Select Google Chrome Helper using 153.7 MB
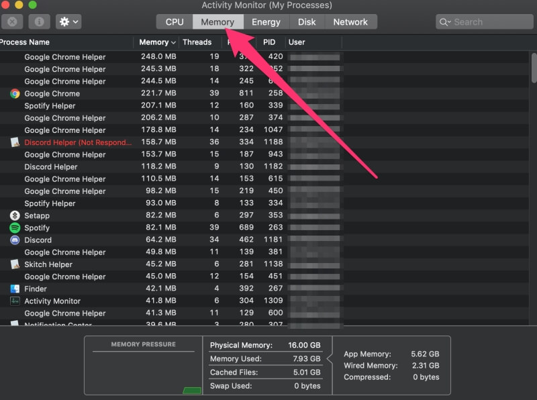This screenshot has height=400, width=537. coord(64,155)
